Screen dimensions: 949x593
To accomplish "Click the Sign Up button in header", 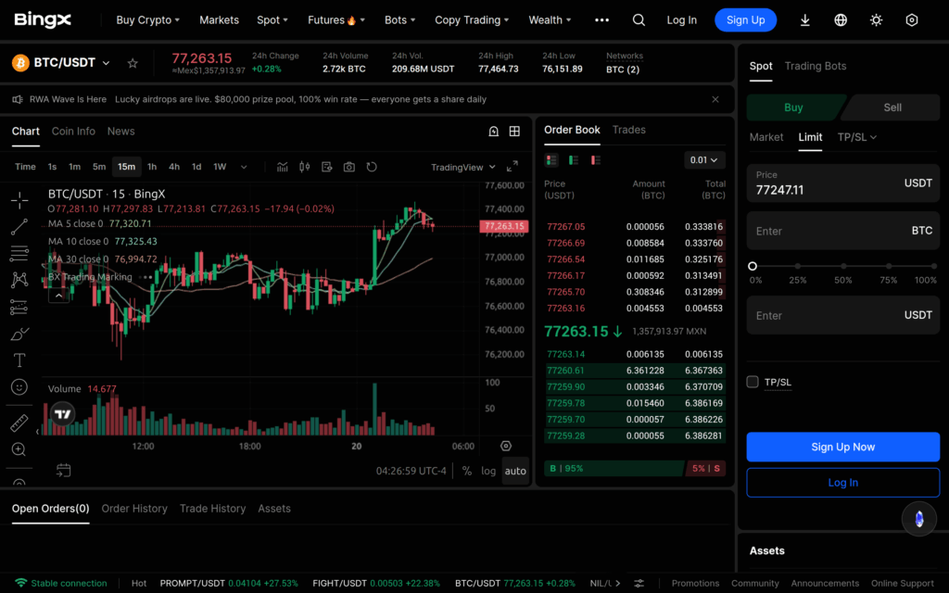I will pyautogui.click(x=746, y=20).
